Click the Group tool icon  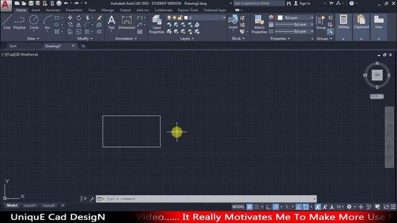[x=321, y=22]
